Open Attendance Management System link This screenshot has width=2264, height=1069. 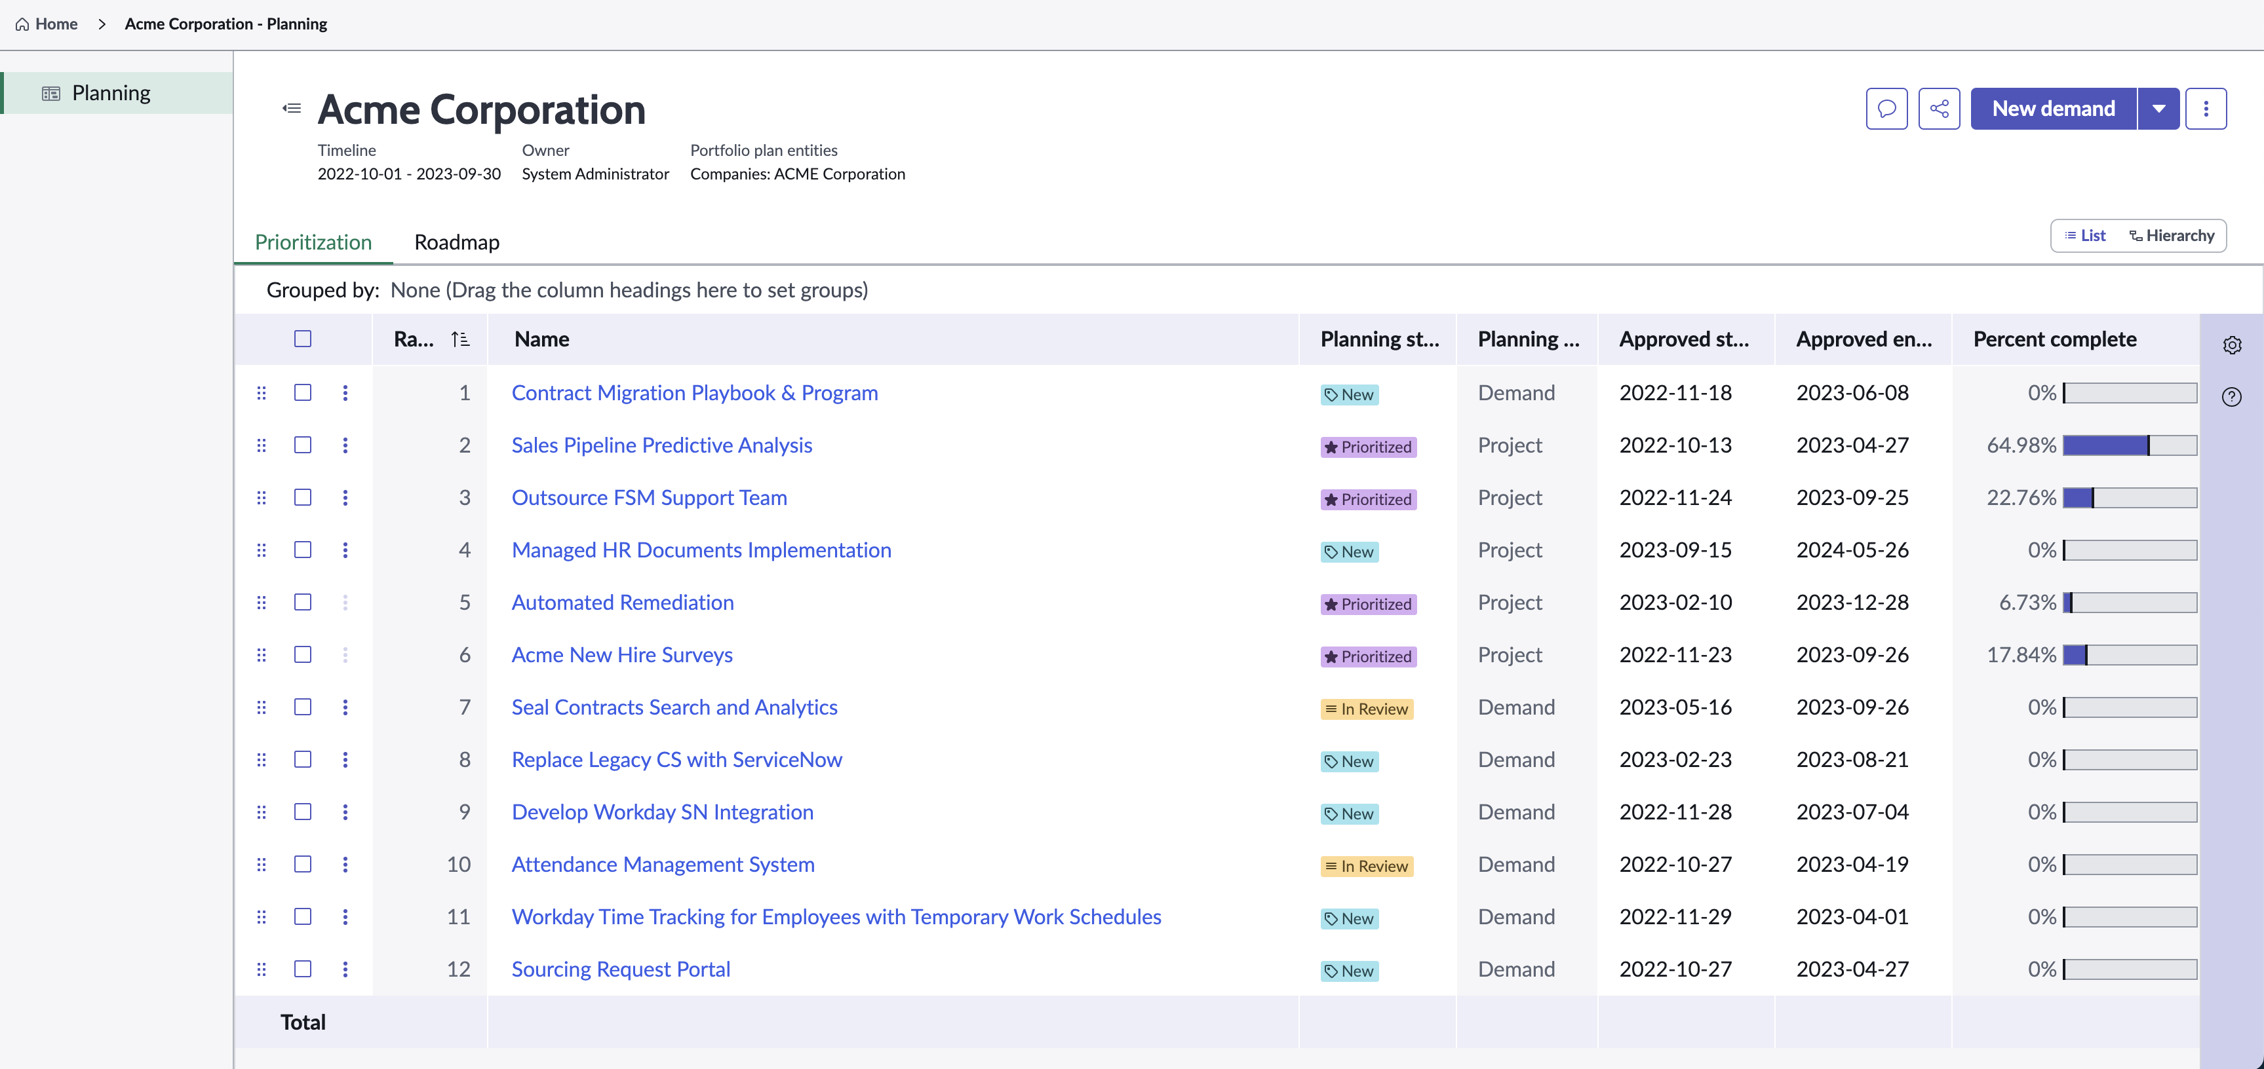[663, 865]
